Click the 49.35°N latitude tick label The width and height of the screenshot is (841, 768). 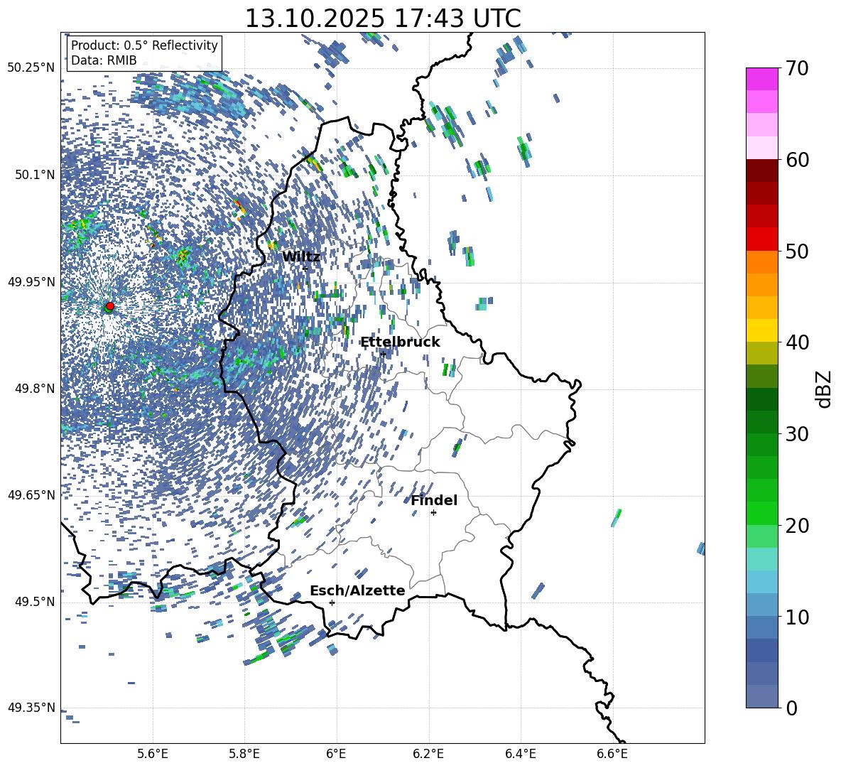(31, 708)
